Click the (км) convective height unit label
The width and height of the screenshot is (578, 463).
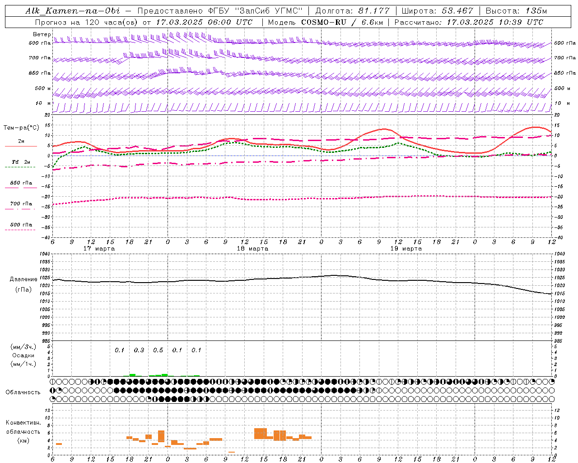click(23, 440)
